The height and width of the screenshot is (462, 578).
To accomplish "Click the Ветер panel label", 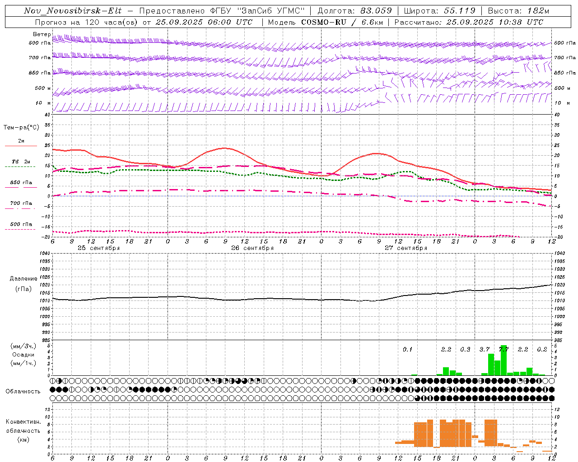I will coord(42,34).
